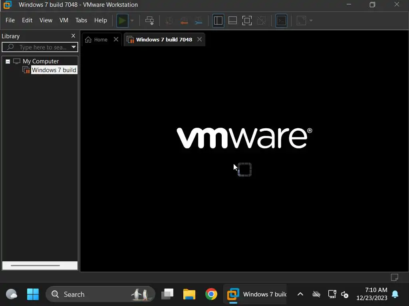Open the Windows Start menu
Screen dimensions: 409x306
tap(33, 294)
